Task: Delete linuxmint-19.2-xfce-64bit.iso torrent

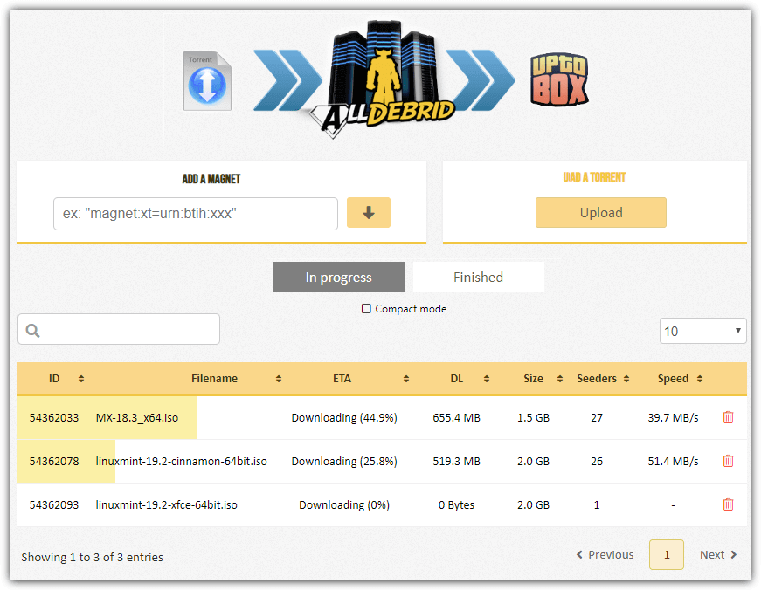Action: coord(728,504)
